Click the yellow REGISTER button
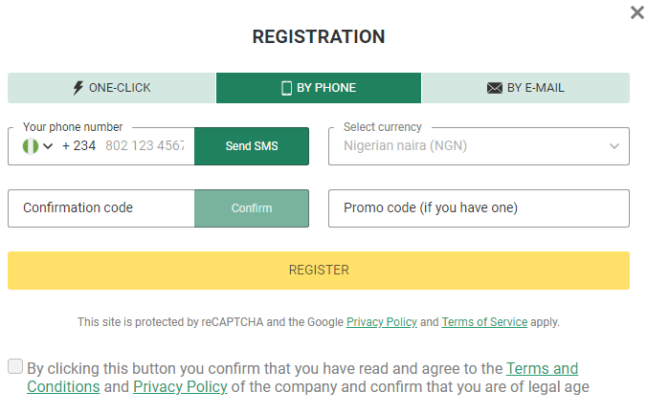The height and width of the screenshot is (414, 647). click(x=319, y=271)
